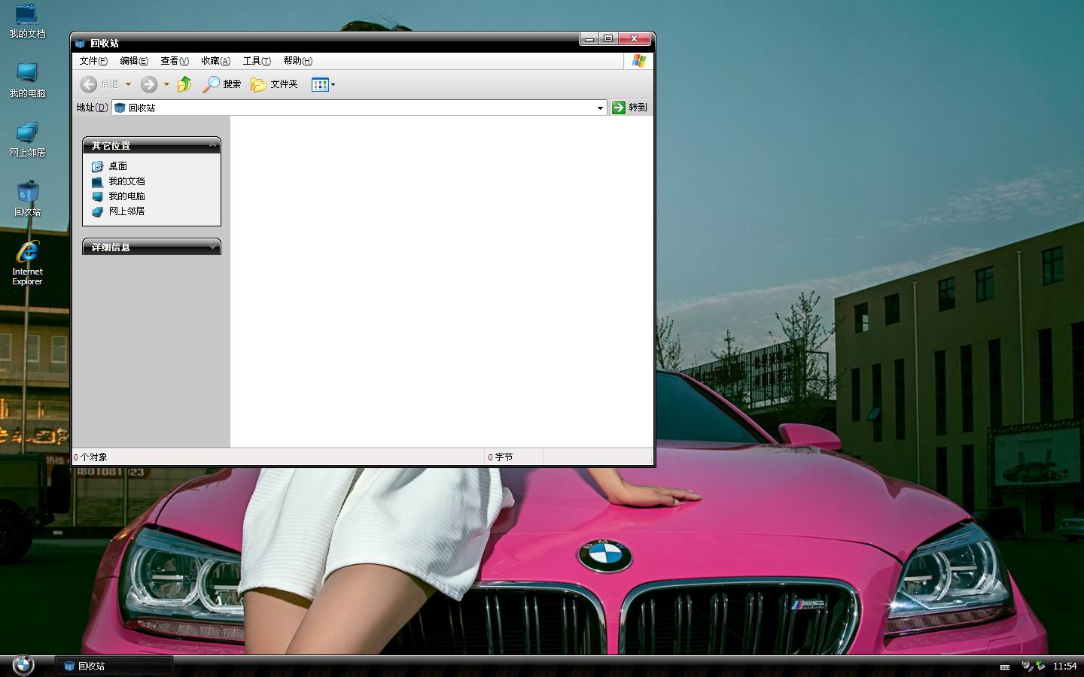Go up one folder level icon
Screen dimensions: 1084x677
click(184, 84)
